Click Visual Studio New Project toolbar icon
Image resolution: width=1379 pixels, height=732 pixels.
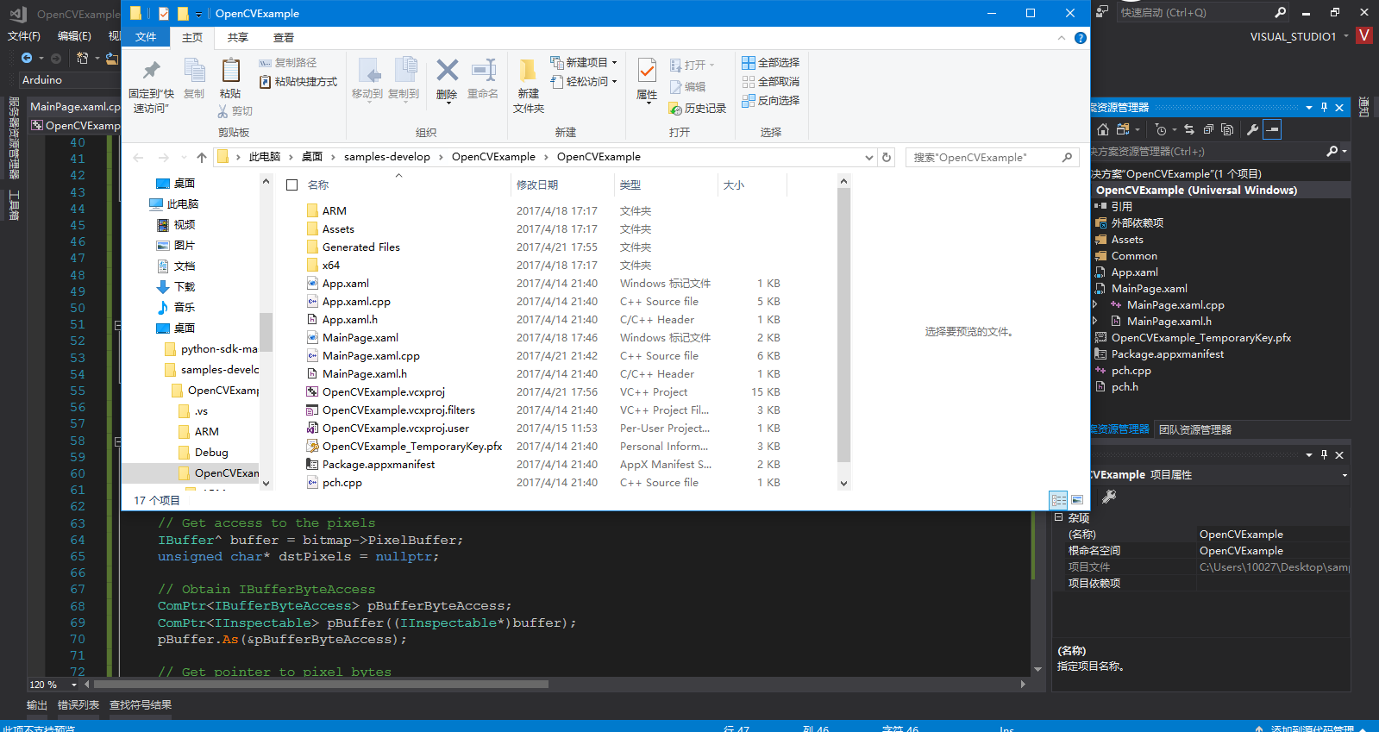coord(82,58)
